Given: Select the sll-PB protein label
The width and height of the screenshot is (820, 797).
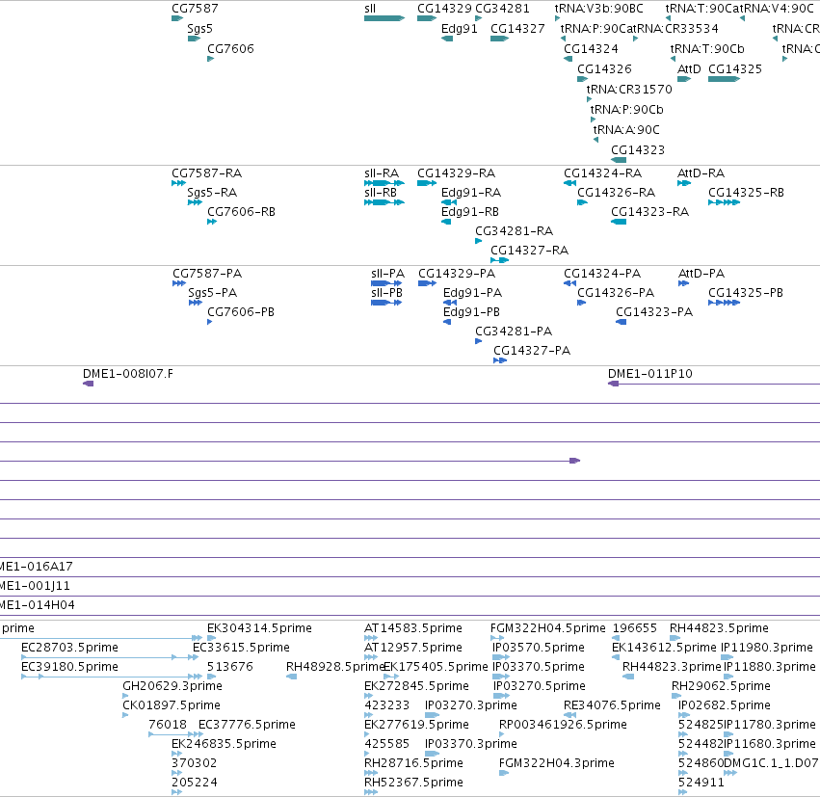Looking at the screenshot, I should [387, 293].
